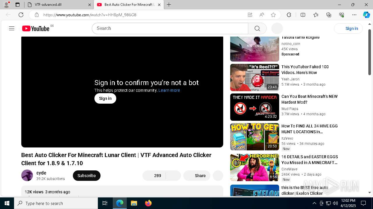Open Can You Beat Minecraft's NEW Hardest Mod
The image size is (373, 209).
309,99
